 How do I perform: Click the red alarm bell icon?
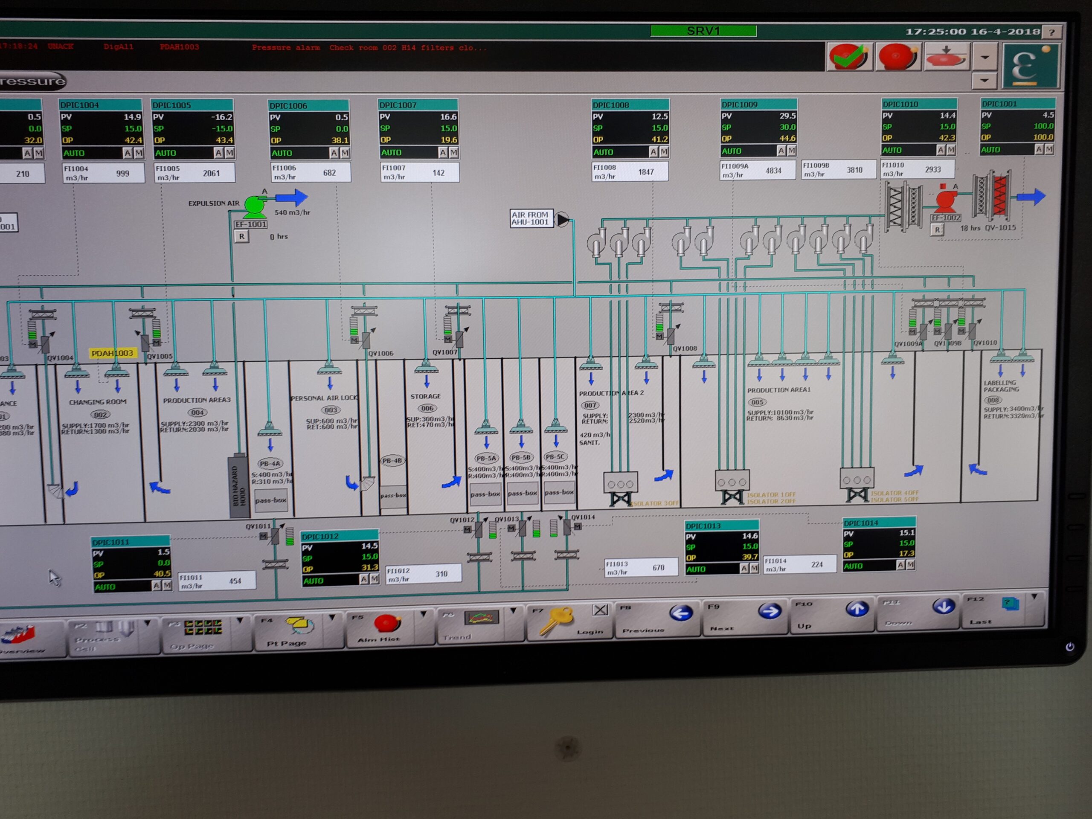[x=897, y=57]
